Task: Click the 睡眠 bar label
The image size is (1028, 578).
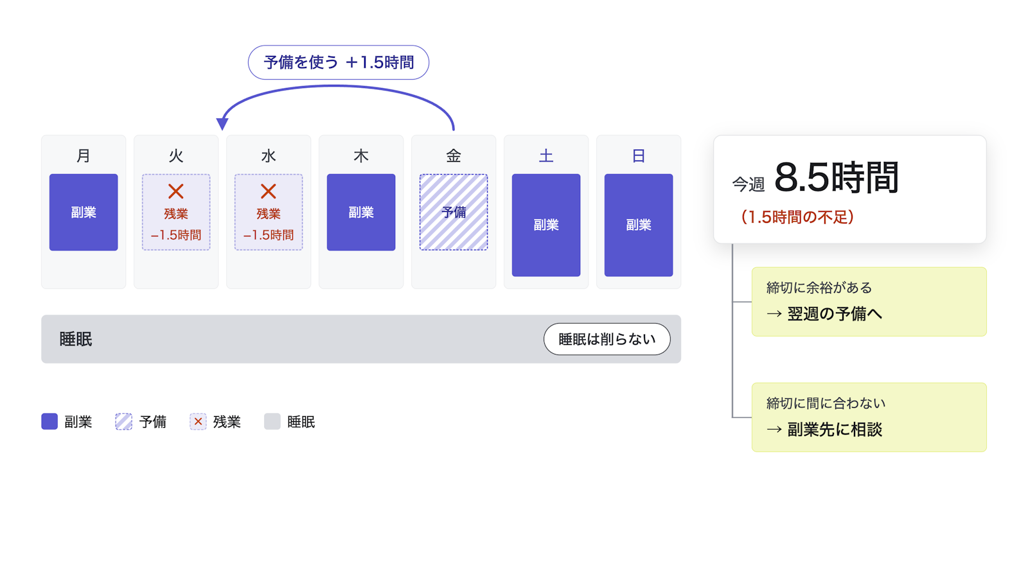Action: pos(76,339)
